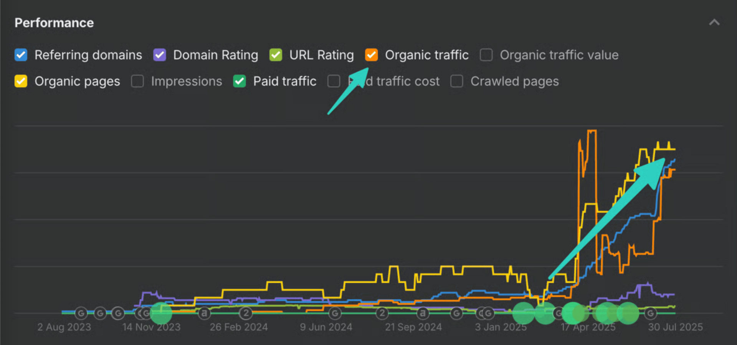Click the '14 Nov 2023' axis date
The image size is (737, 345).
[151, 327]
